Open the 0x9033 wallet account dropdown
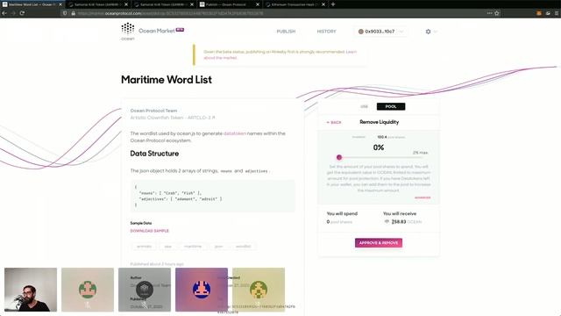561x316 pixels. click(380, 32)
